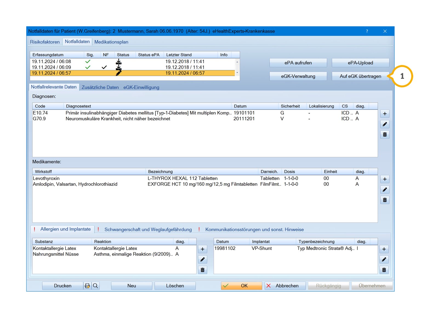This screenshot has width=421, height=318.
Task: Create new record with Neu button
Action: [132, 286]
